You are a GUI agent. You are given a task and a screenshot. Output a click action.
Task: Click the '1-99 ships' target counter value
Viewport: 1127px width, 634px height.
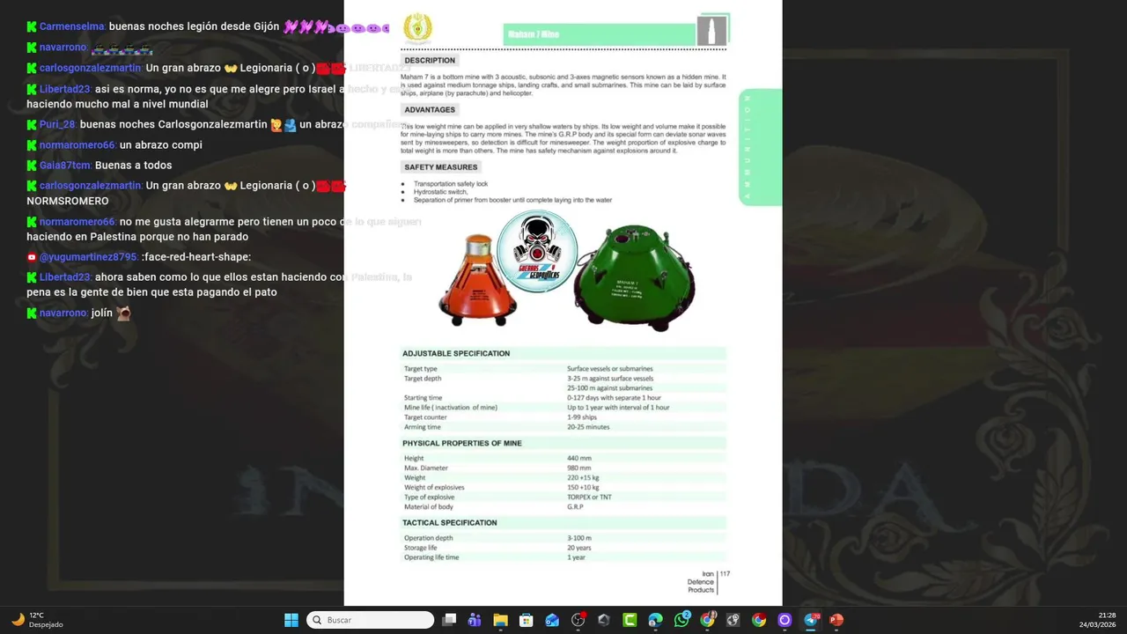[x=582, y=417]
